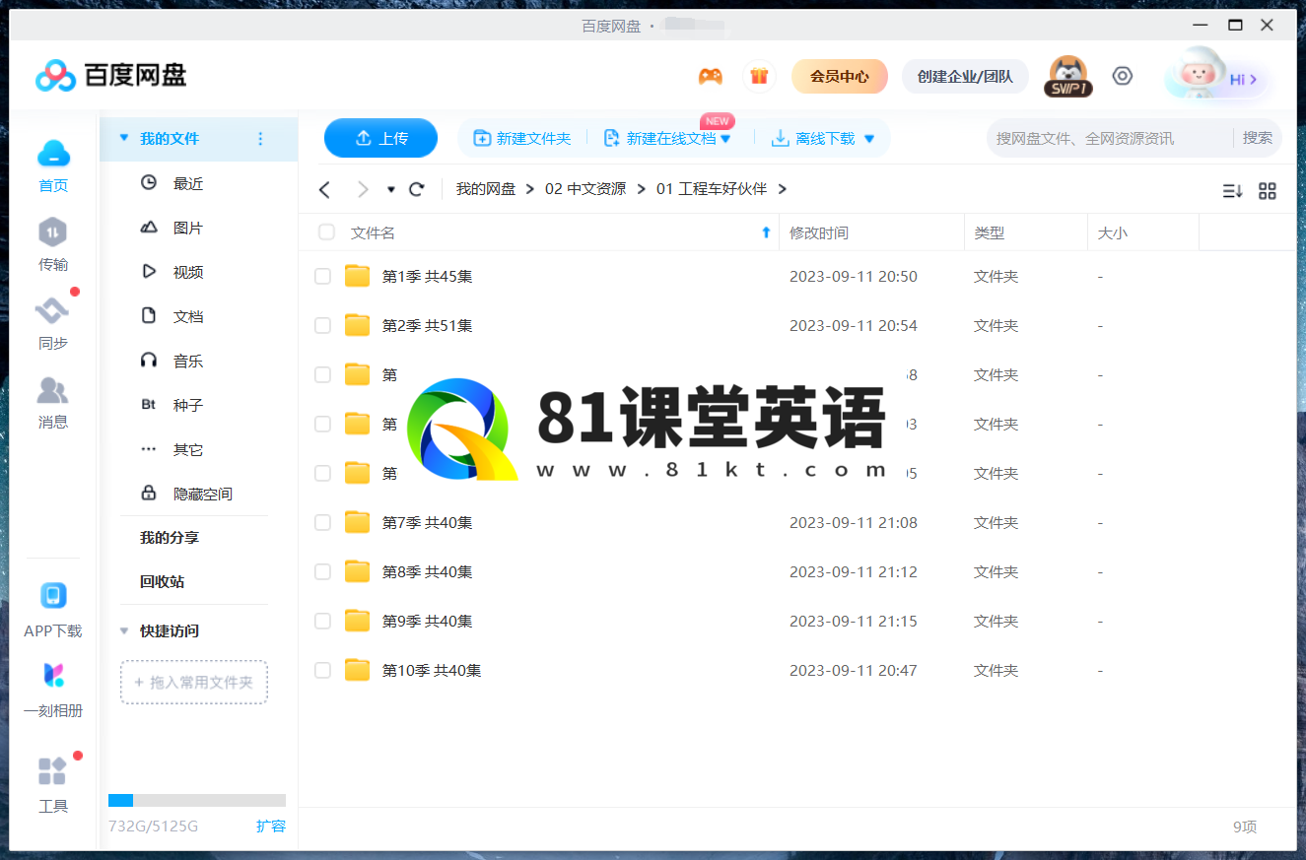Filter by 音乐 music category
1306x860 pixels.
(188, 361)
